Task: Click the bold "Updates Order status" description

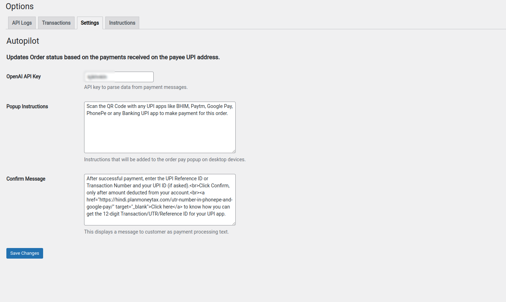Action: [113, 57]
